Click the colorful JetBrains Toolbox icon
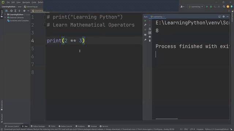 pos(232,7)
